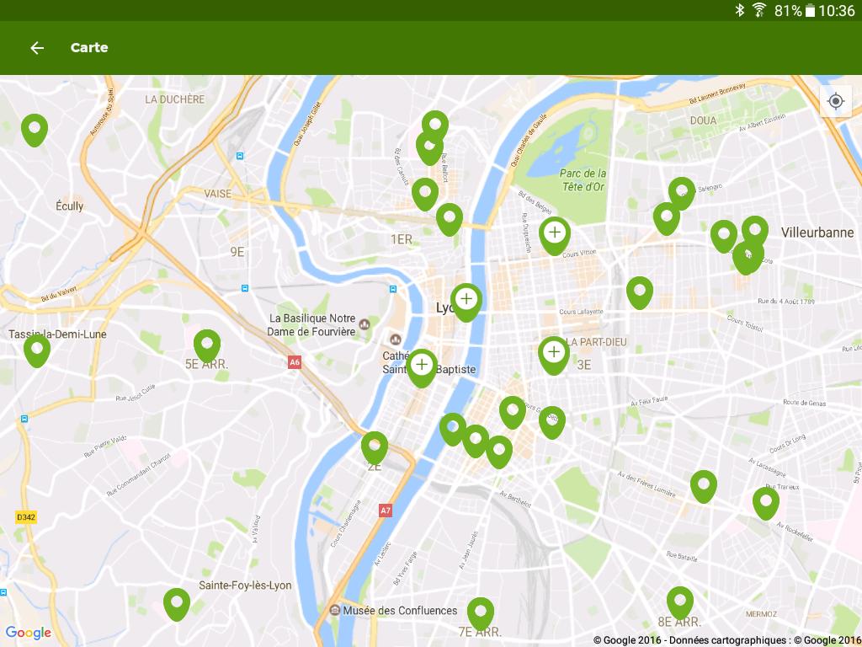Tap the La Basilique Notre Dame label
The image size is (862, 647).
pos(312,324)
